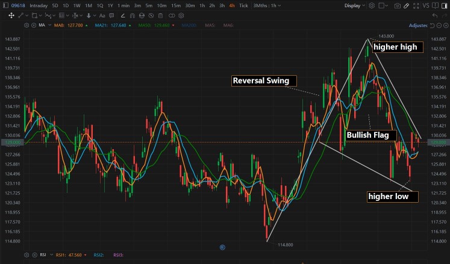
Task: Enter fullscreen chart mode
Action: point(416,6)
